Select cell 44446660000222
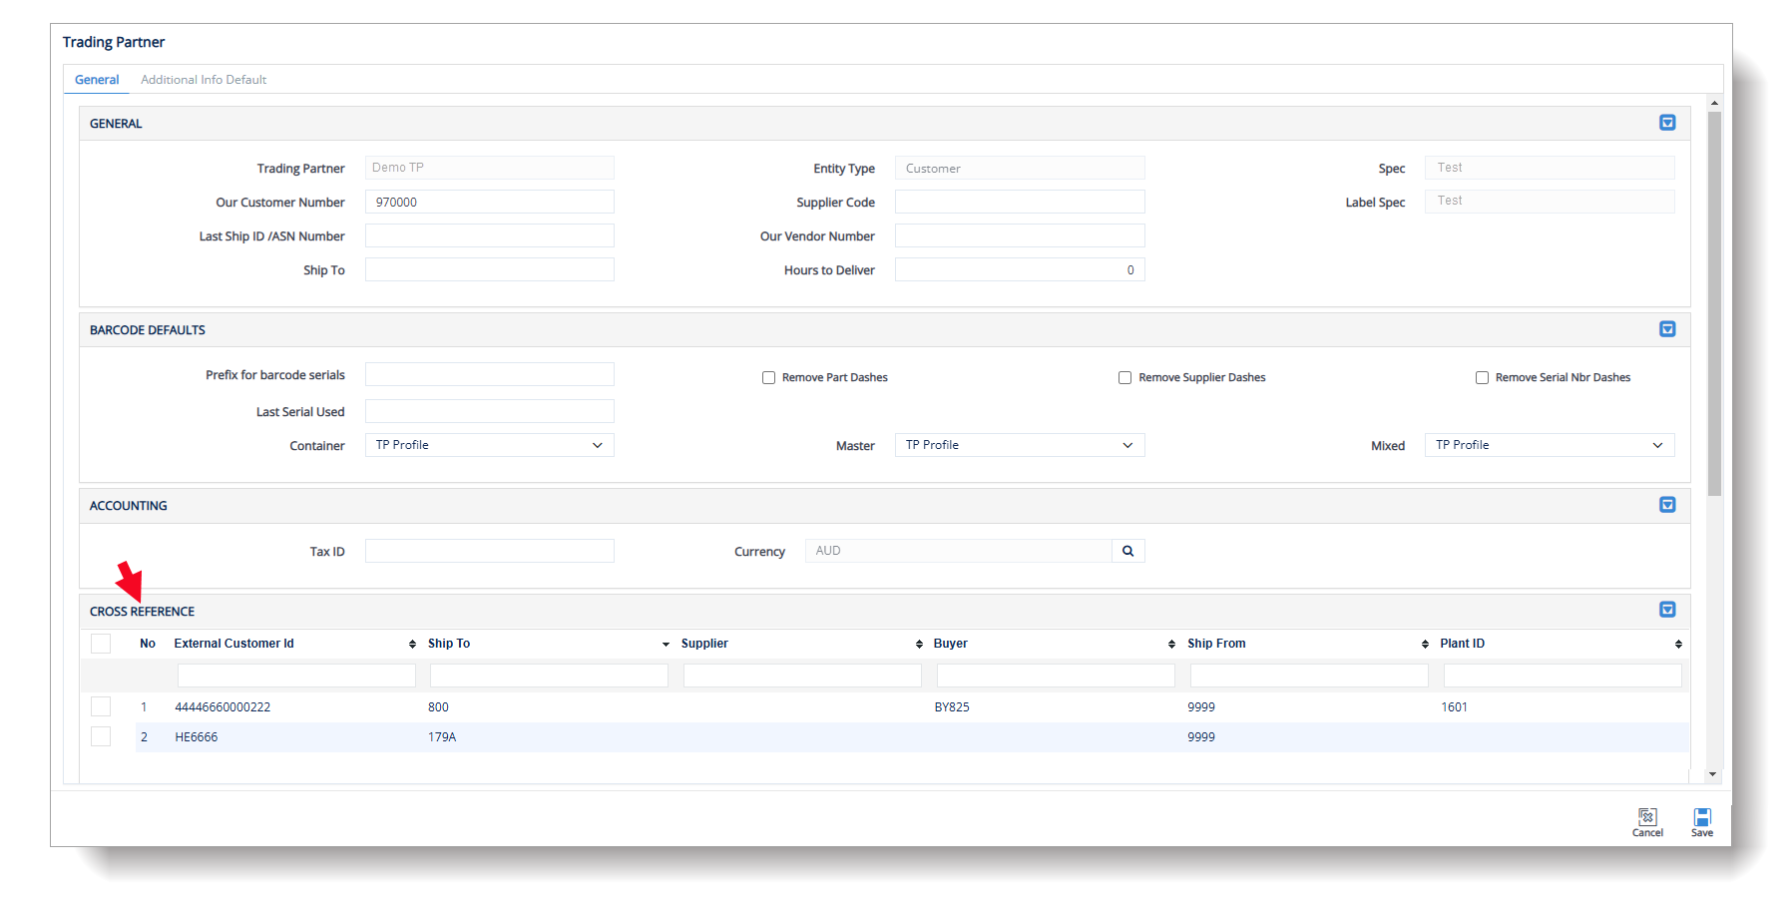Viewport: 1792px width, 906px height. click(223, 706)
